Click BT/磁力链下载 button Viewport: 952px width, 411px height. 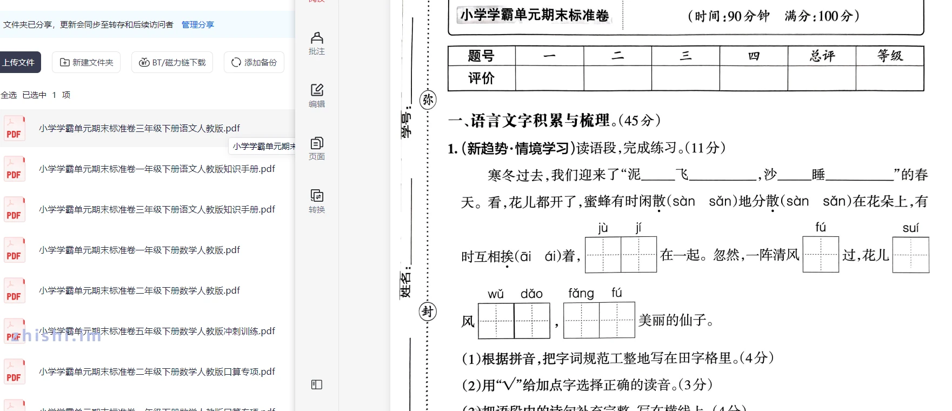(x=172, y=62)
